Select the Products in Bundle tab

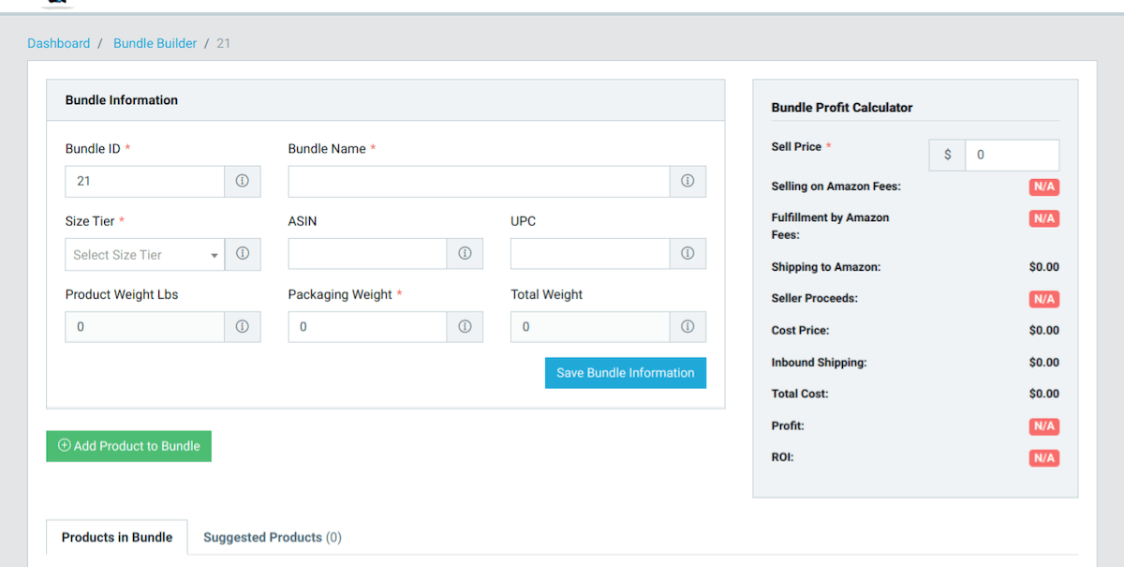point(117,537)
